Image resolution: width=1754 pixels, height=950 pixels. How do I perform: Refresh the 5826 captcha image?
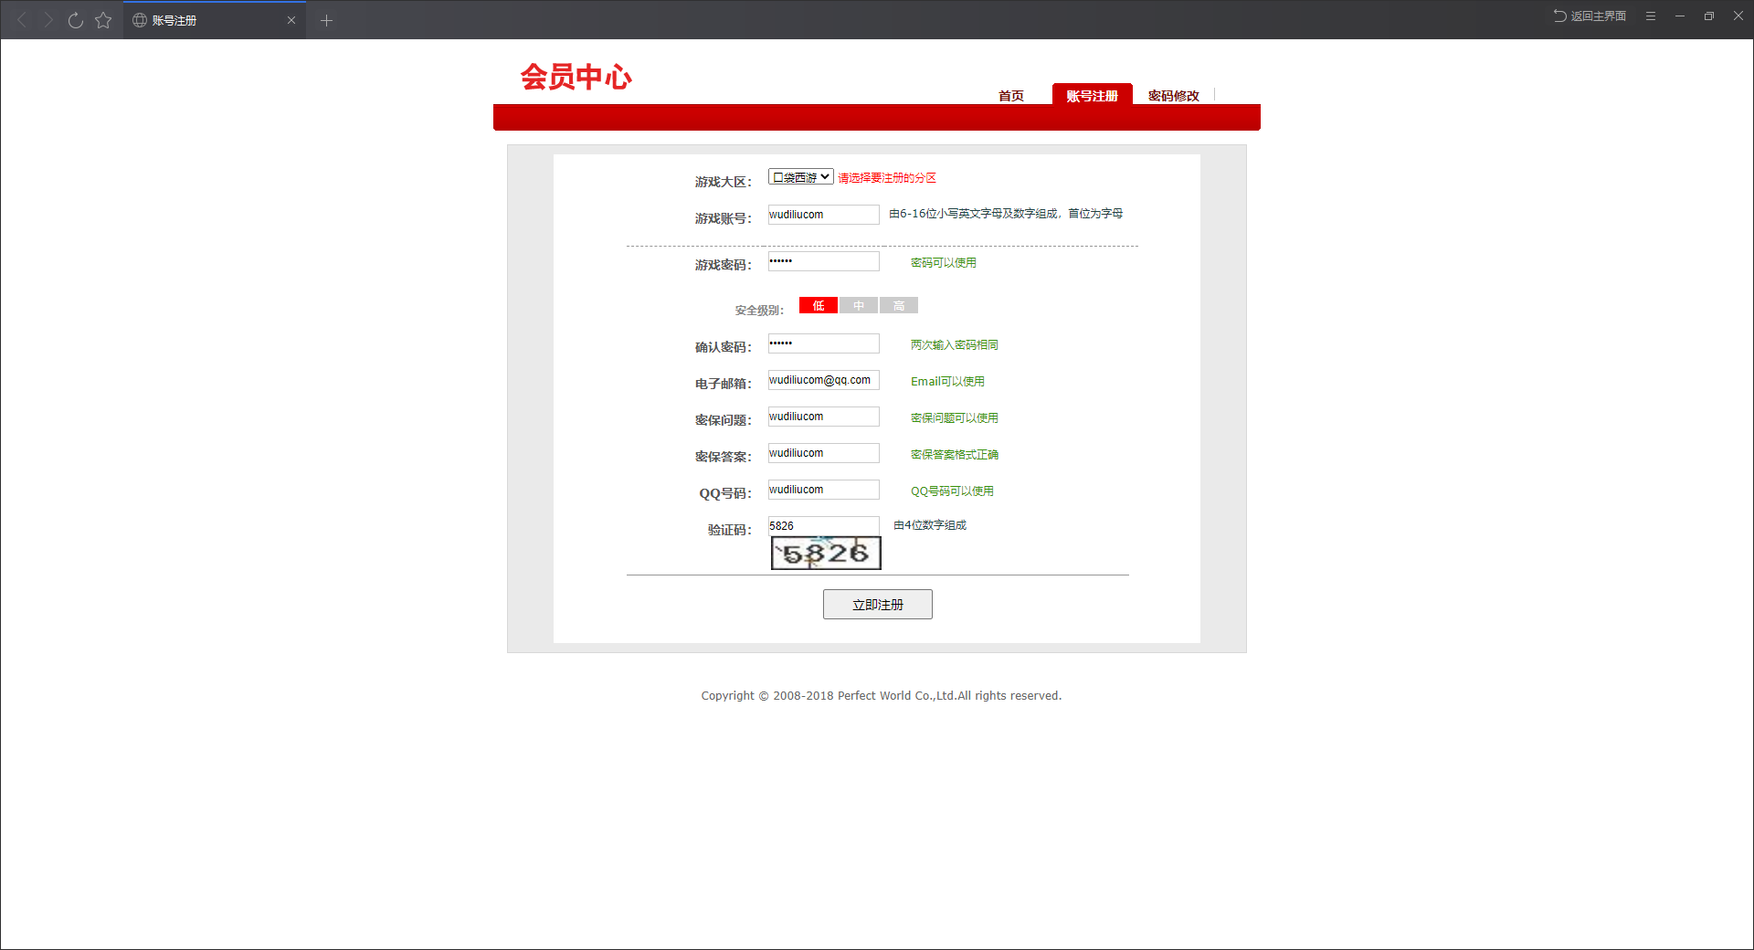click(826, 553)
